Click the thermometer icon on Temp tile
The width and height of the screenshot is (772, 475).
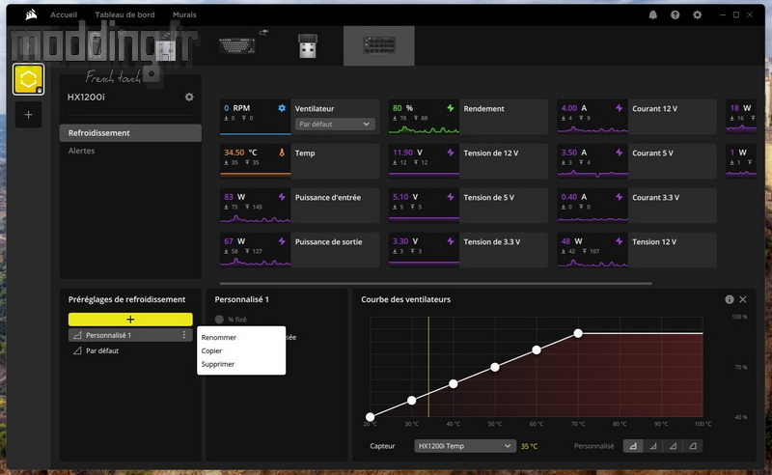click(x=282, y=153)
